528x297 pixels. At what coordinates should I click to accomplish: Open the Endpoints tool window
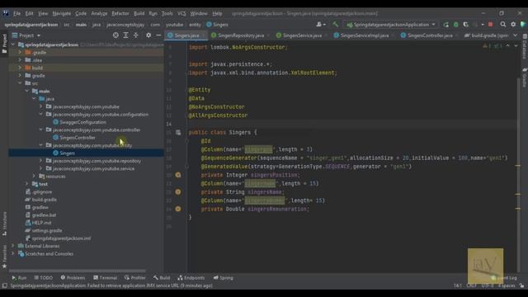tap(191, 278)
